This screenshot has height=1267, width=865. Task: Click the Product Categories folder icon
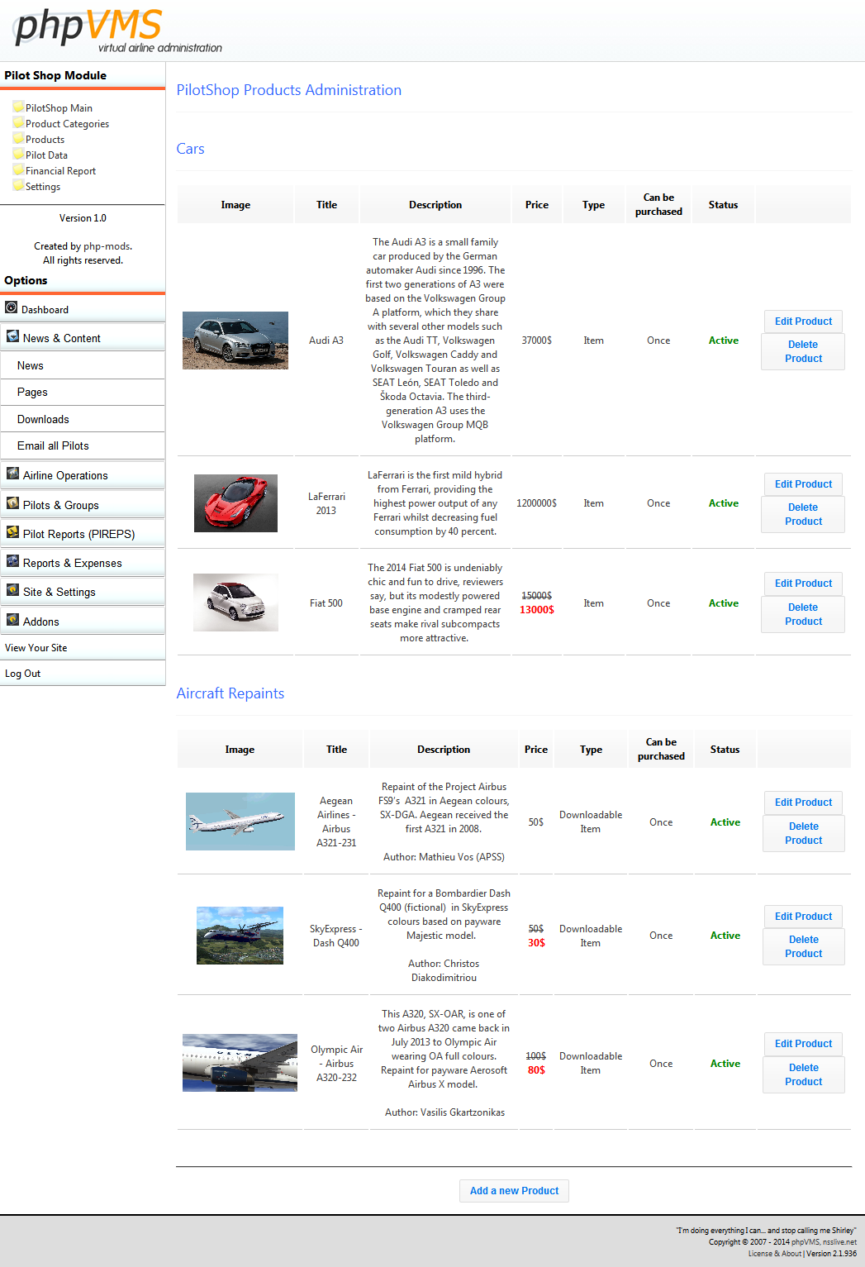coord(18,122)
